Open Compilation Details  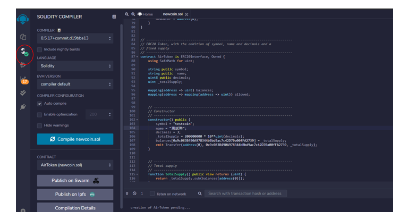(75, 207)
